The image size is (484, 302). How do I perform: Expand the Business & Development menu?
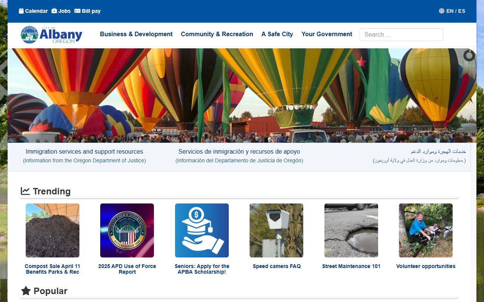click(136, 34)
